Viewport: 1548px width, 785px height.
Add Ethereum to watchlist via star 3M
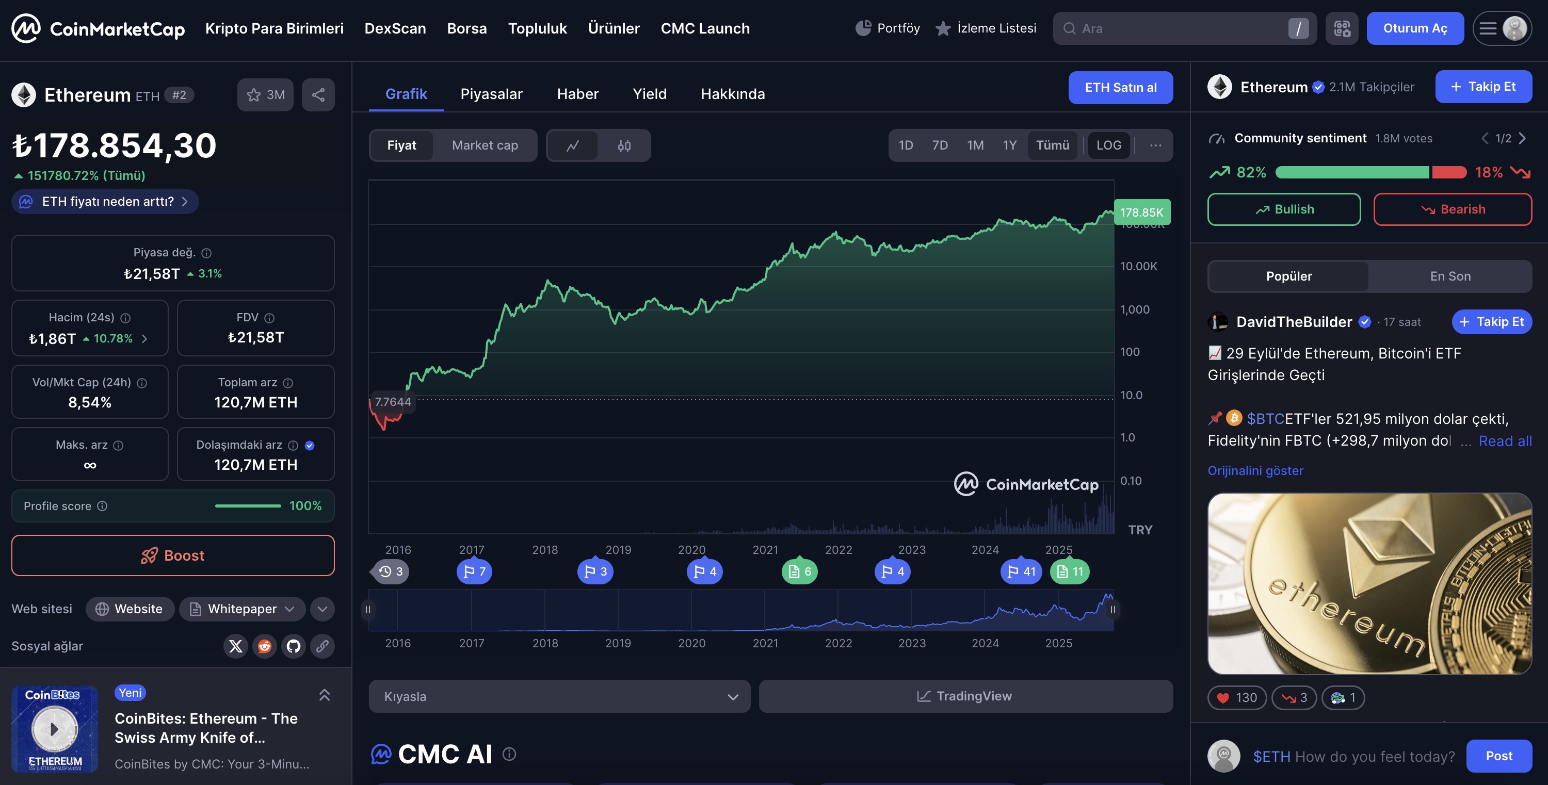[265, 95]
